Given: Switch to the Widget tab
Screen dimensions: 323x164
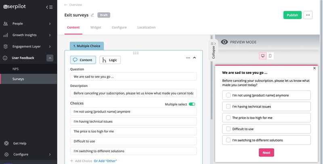Looking at the screenshot, I should coord(96,27).
